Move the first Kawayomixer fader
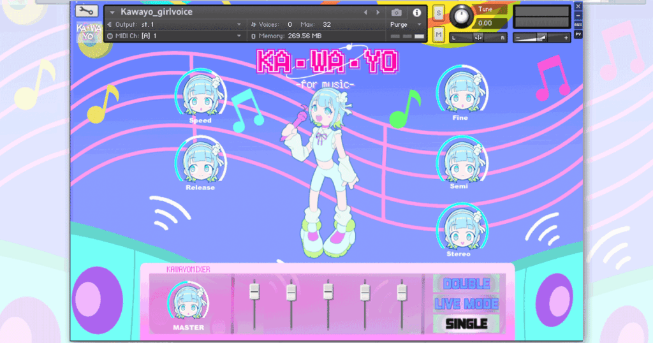 [254, 291]
